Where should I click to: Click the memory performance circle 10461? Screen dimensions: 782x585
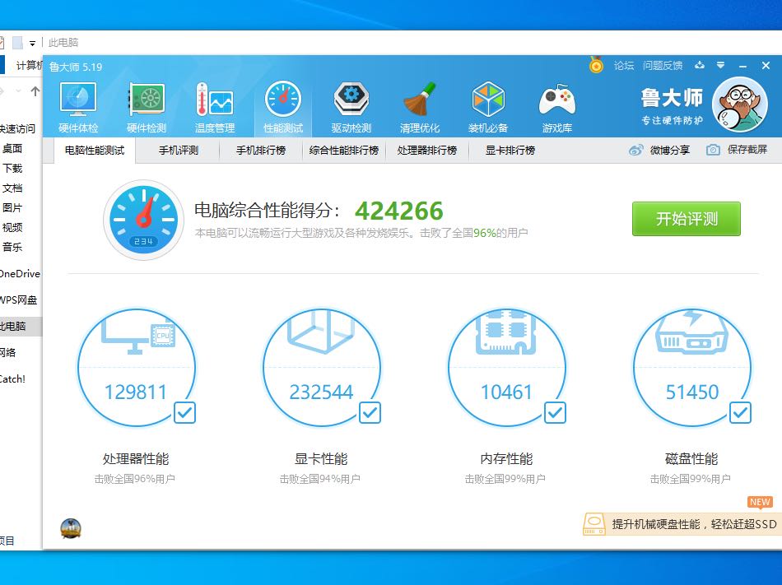(507, 367)
